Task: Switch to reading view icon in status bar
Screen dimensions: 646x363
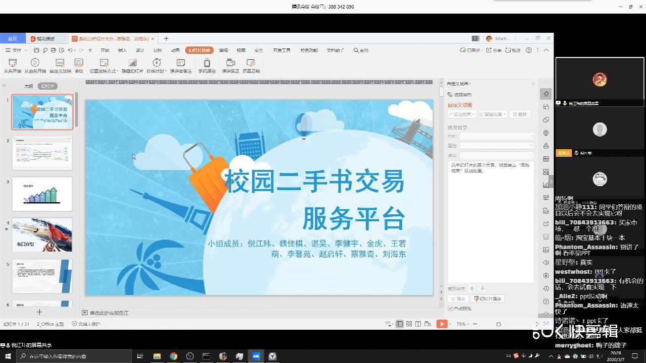Action: [418, 324]
